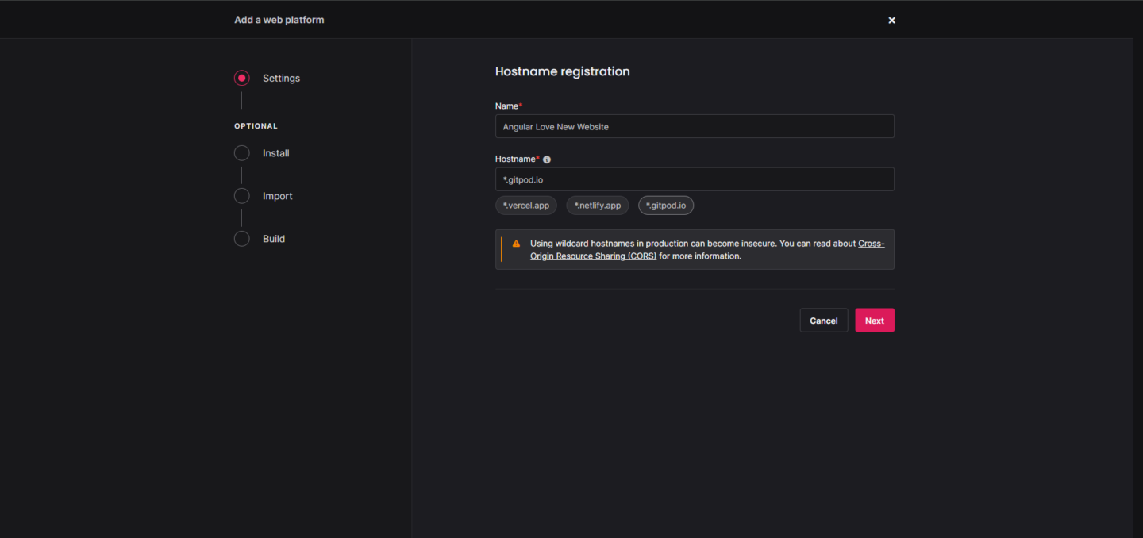Select the *.netlify.app hostname chip

point(597,205)
